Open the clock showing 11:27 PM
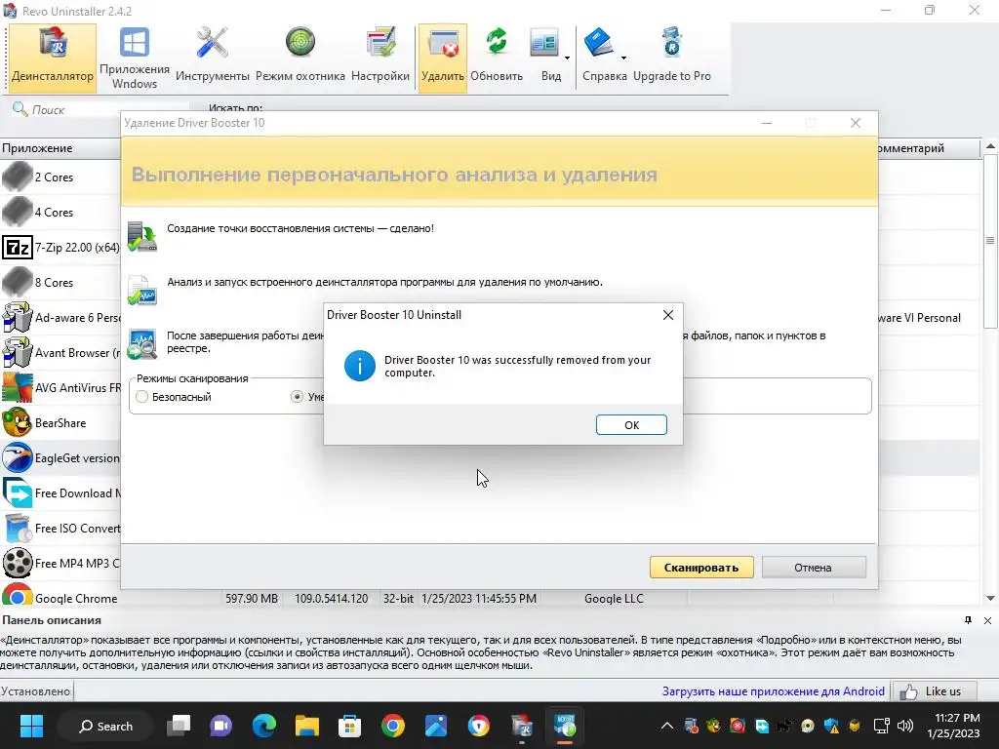The height and width of the screenshot is (749, 999). pos(954,726)
